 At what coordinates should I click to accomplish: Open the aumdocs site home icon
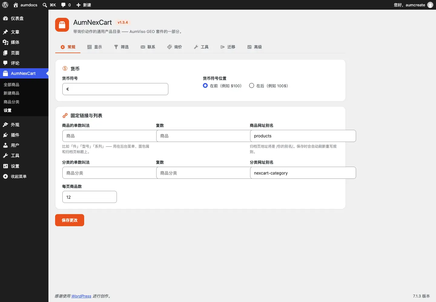(16, 5)
